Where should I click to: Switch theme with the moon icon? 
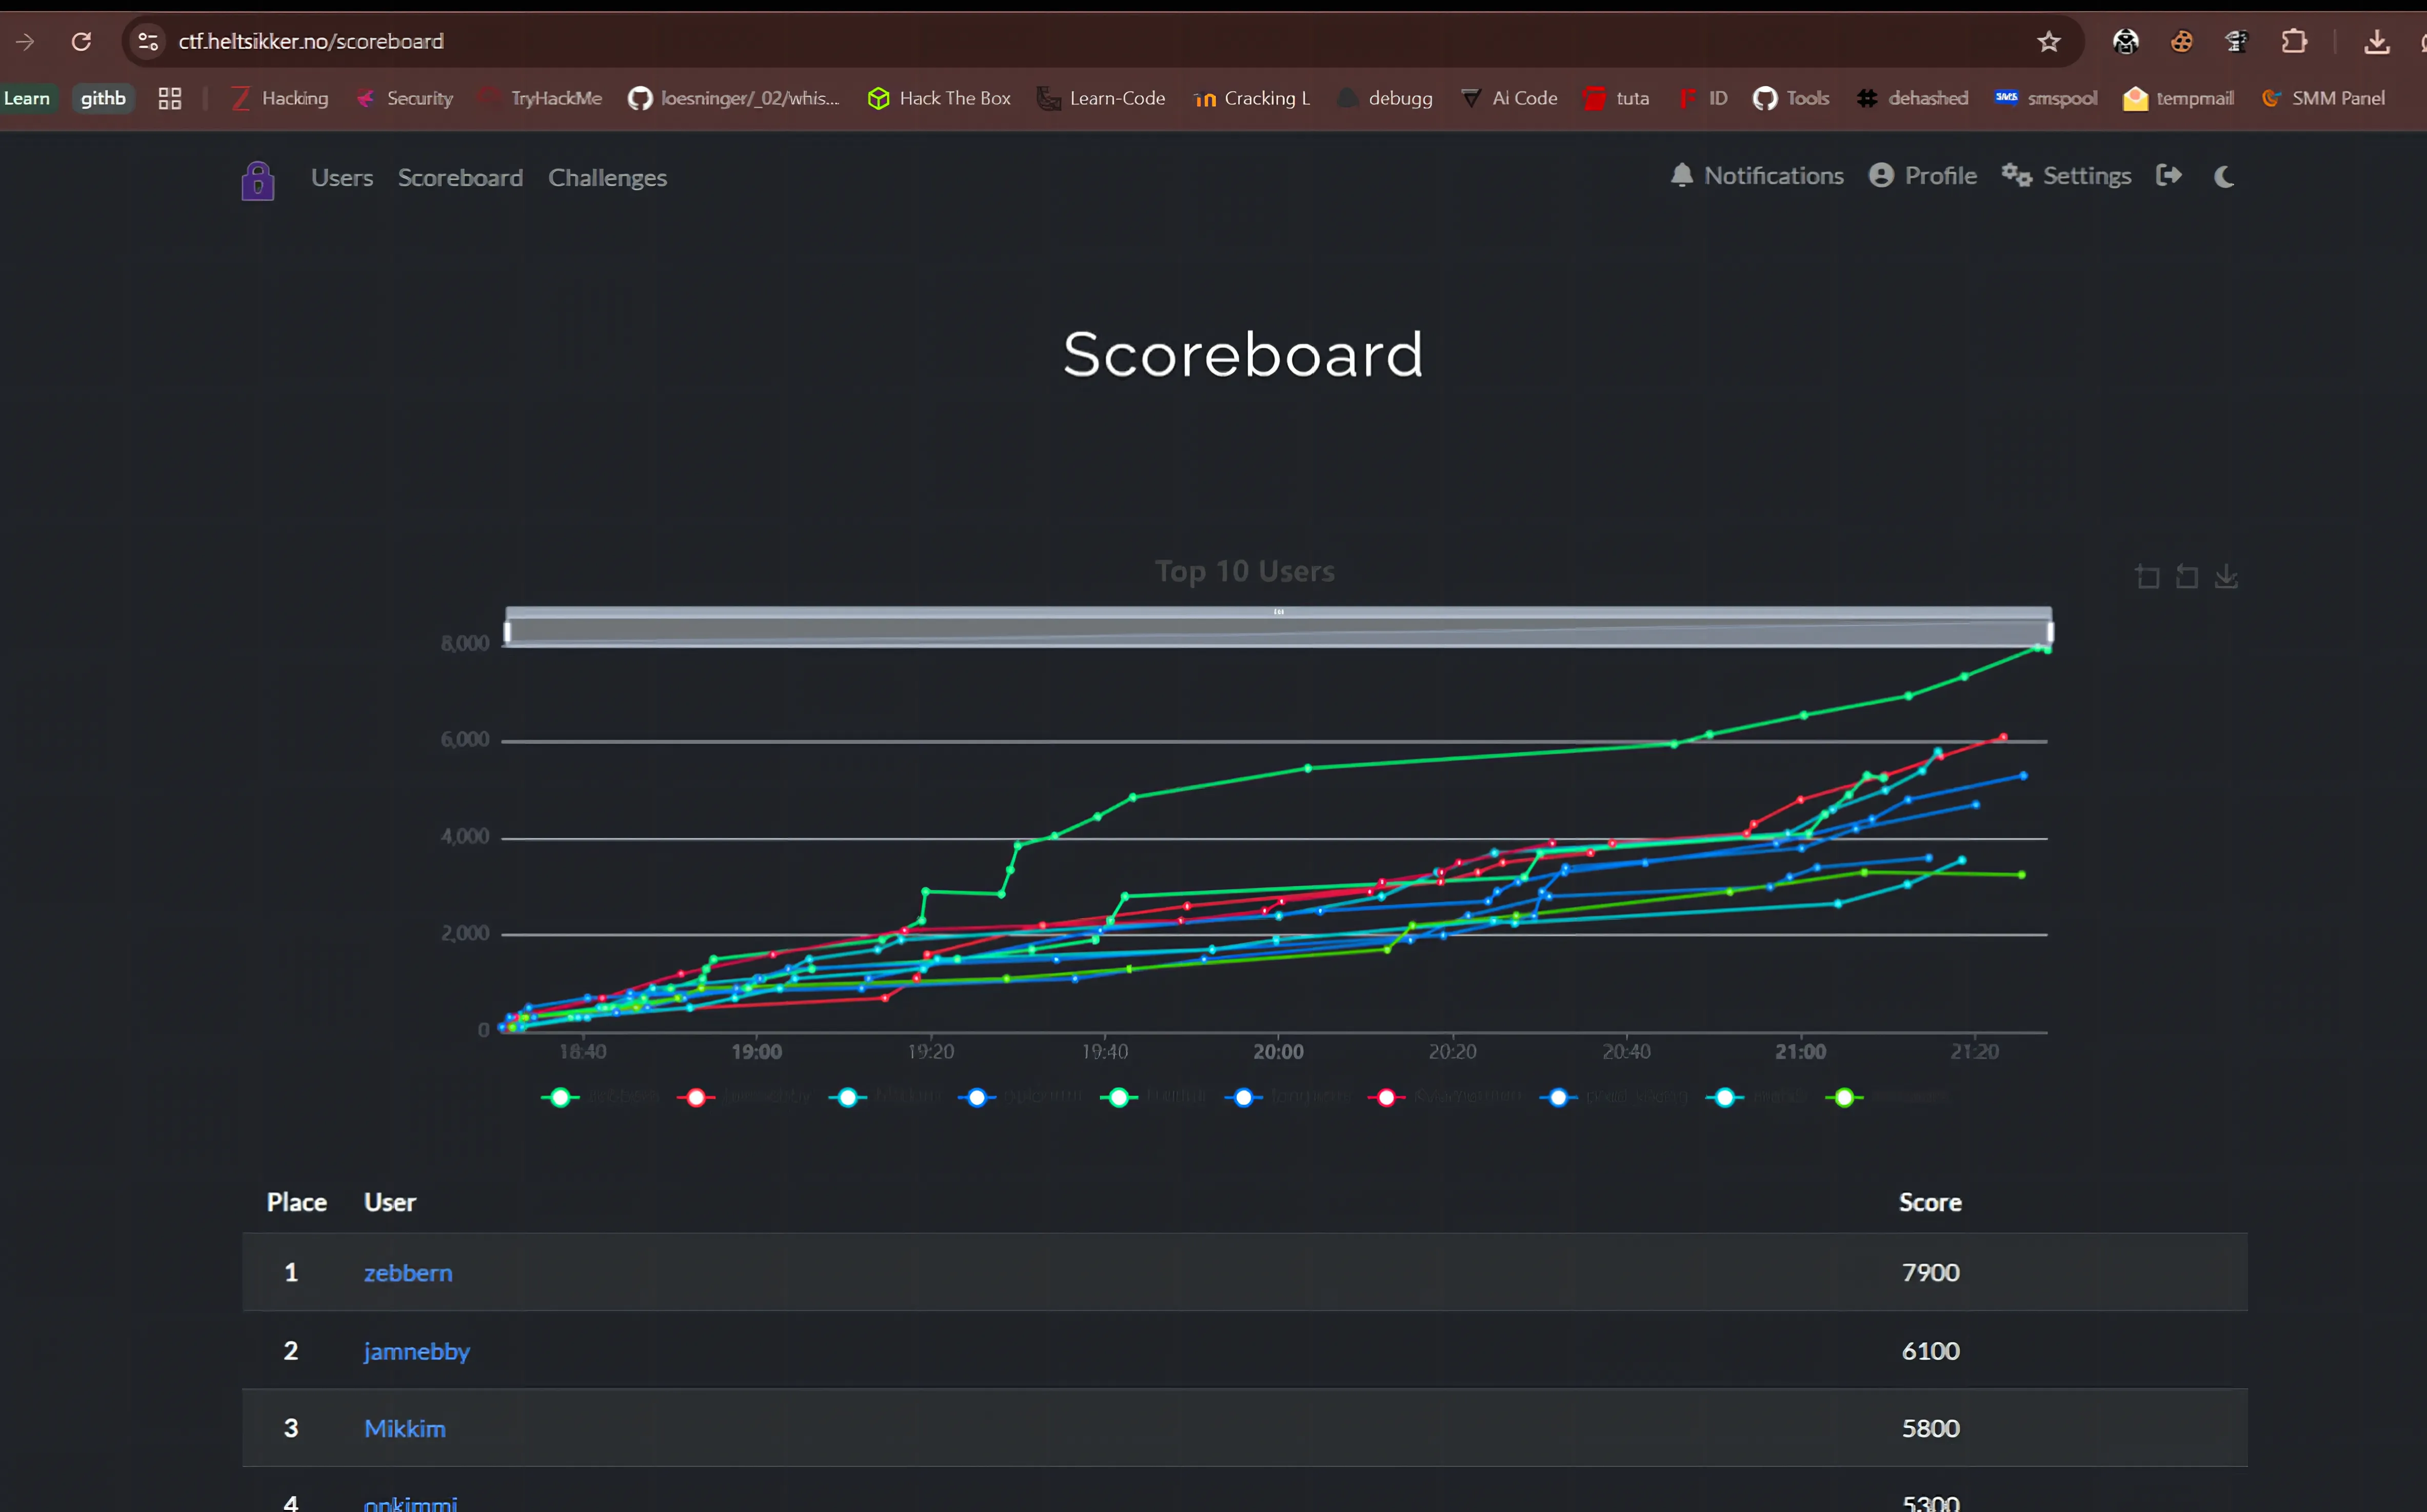(2222, 178)
